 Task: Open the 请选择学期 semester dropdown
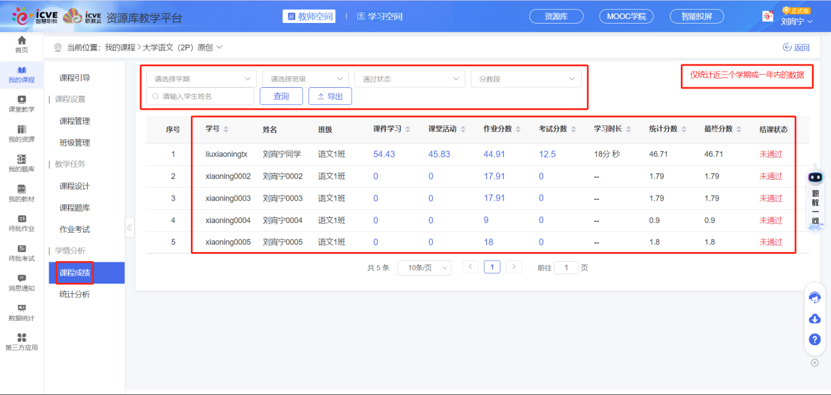(200, 78)
